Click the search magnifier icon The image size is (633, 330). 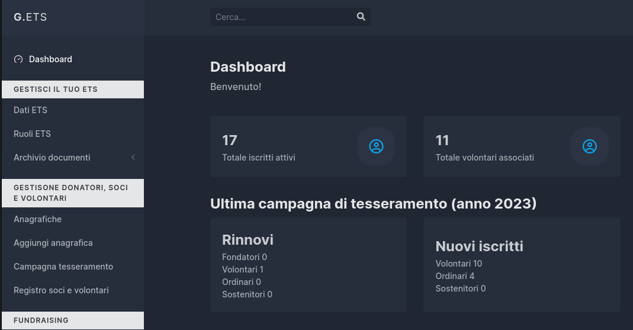pyautogui.click(x=361, y=17)
